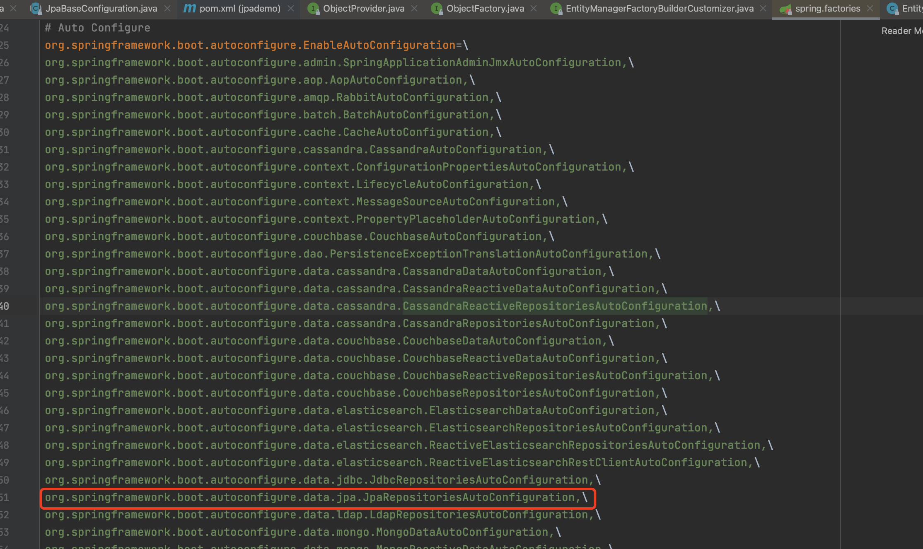
Task: Close the pom.xml (jpademo) tab
Action: coord(291,8)
